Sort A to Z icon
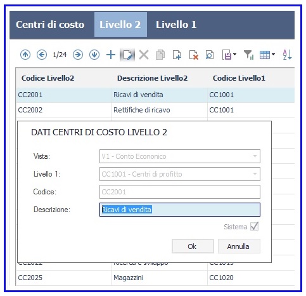Image resolution: width=306 pixels, height=296 pixels. click(287, 55)
